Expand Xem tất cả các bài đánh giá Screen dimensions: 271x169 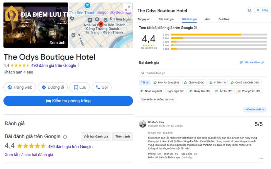(x=29, y=155)
